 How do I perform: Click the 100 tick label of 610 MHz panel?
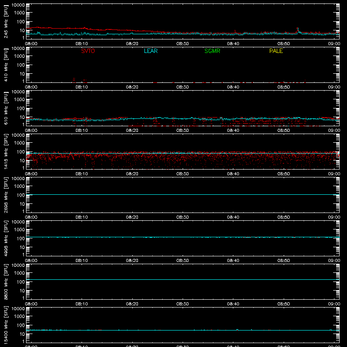21,108
